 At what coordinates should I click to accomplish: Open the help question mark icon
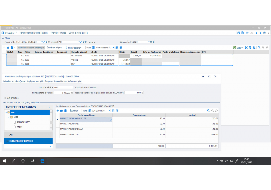click(x=264, y=33)
